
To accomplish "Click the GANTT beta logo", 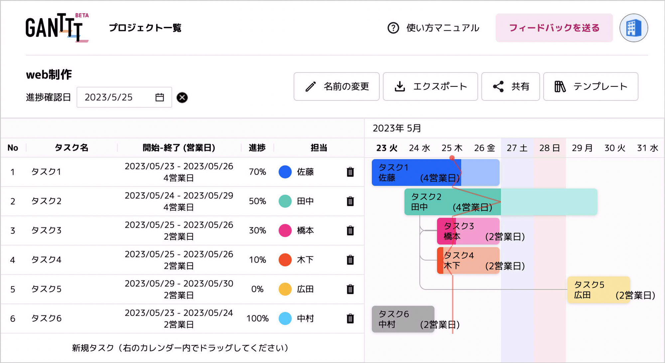I will [57, 28].
